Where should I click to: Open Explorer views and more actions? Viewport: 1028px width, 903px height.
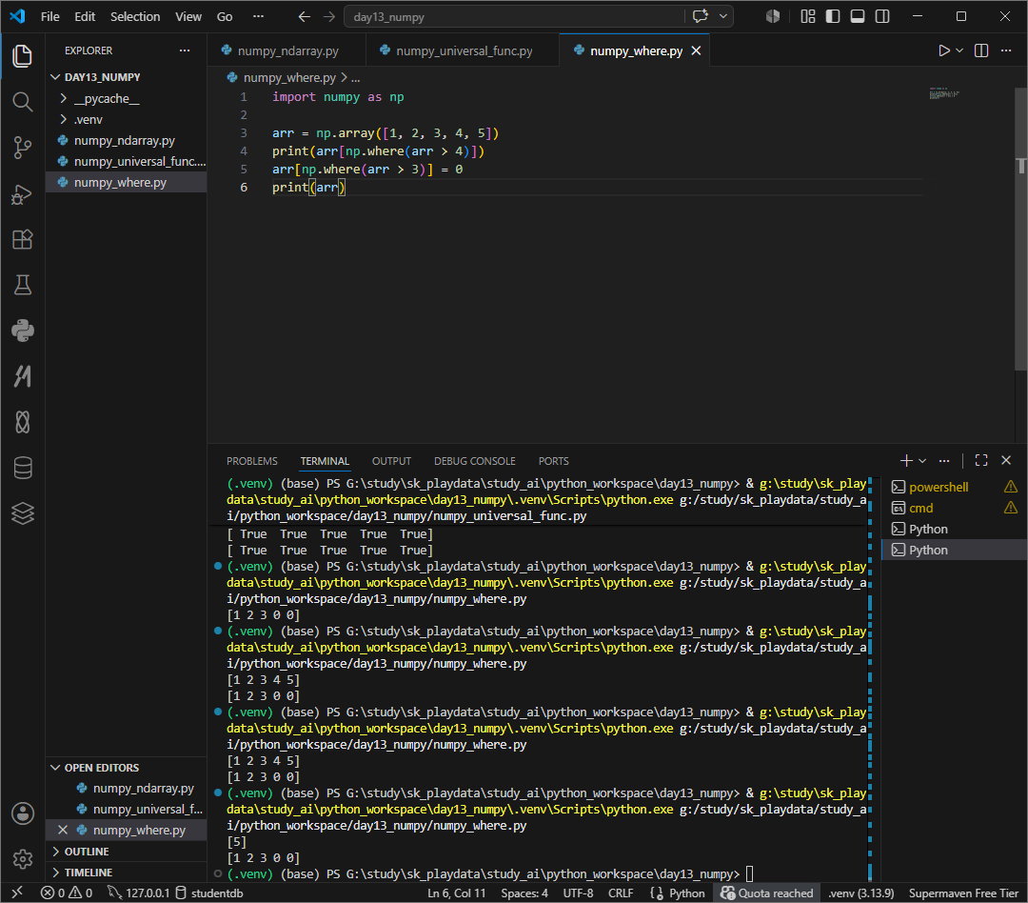185,50
